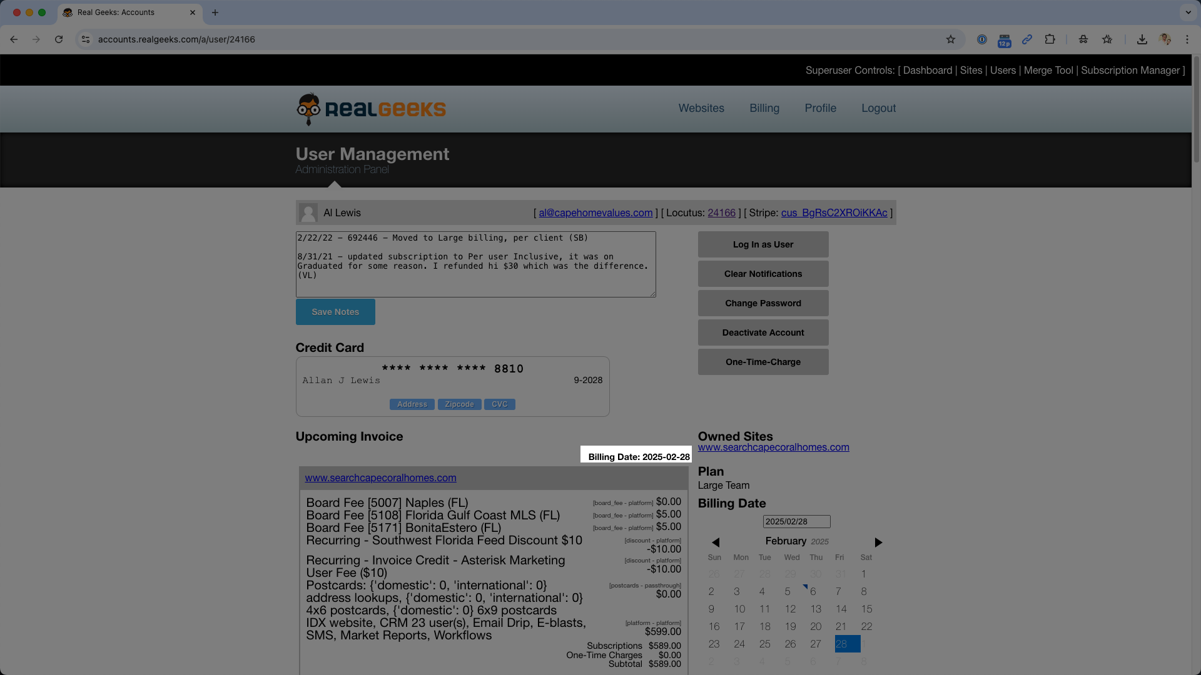This screenshot has height=675, width=1201.
Task: Open the Profile nav item
Action: (821, 108)
